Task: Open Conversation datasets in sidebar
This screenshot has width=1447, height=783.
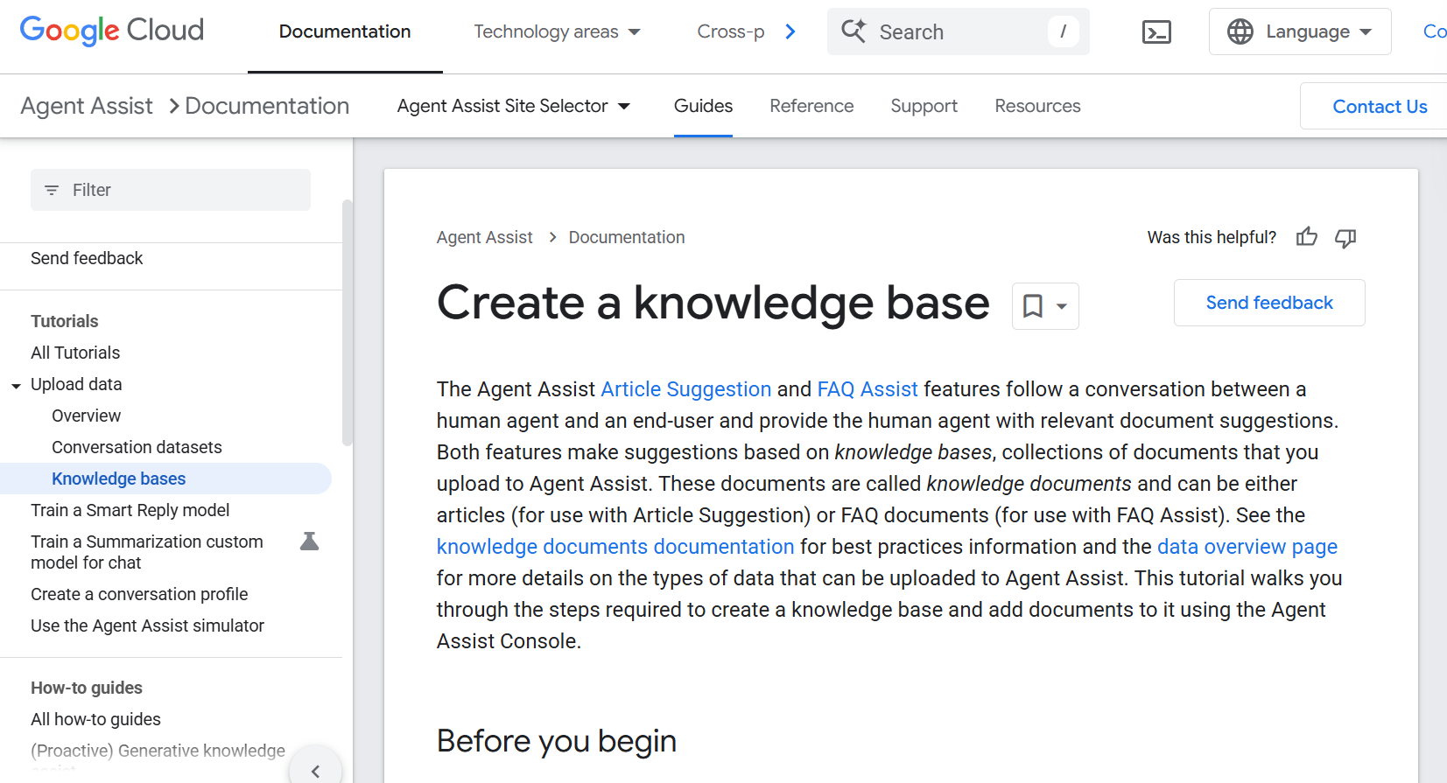Action: [x=137, y=447]
